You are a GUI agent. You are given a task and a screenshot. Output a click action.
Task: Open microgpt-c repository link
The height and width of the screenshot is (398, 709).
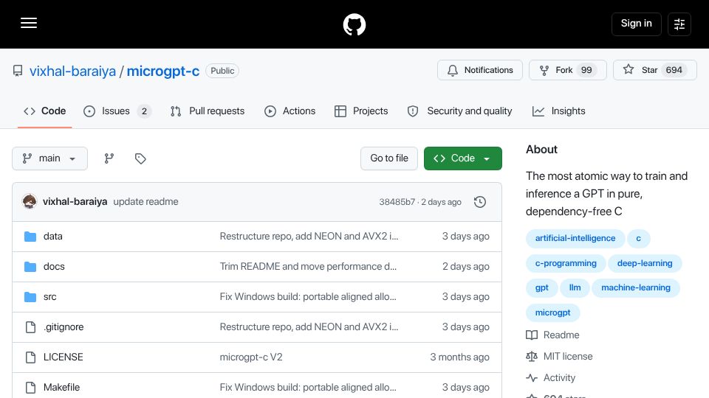162,71
